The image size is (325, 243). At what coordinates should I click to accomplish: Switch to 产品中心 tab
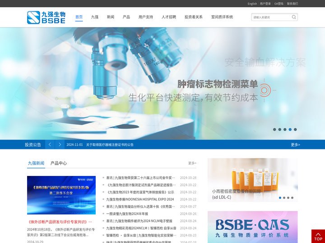pyautogui.click(x=59, y=163)
